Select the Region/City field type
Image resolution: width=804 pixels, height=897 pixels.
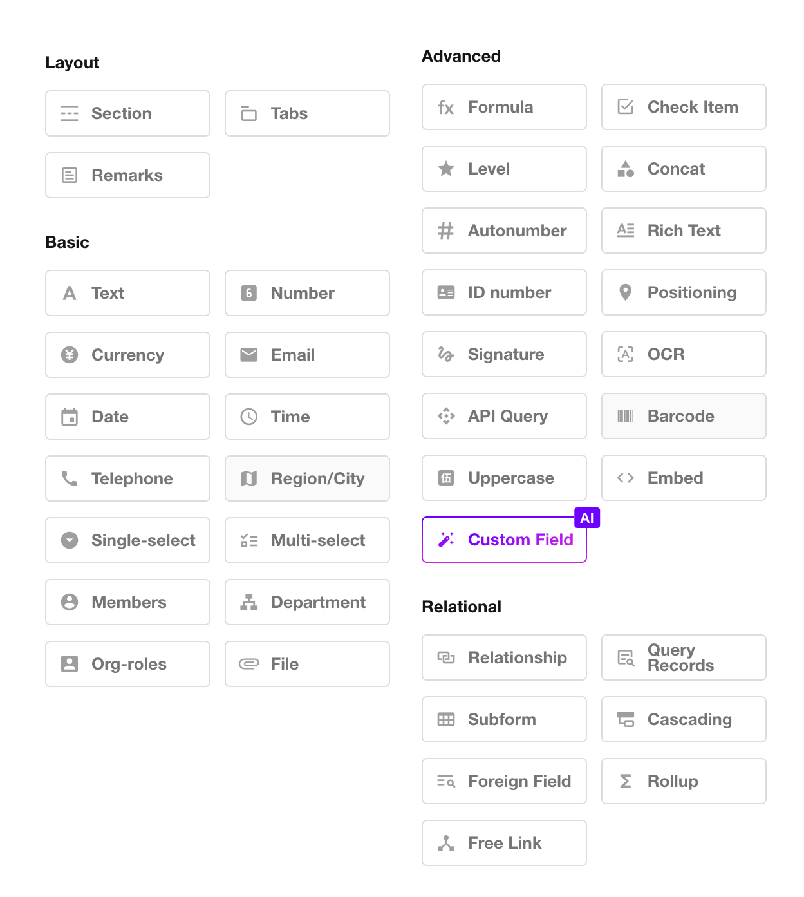click(307, 478)
